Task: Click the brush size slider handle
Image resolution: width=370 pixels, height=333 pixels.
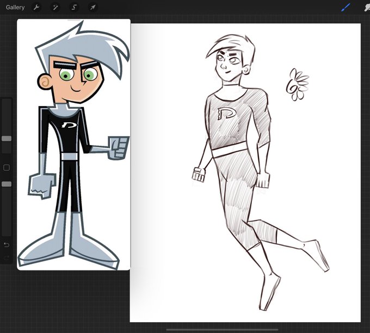Action: click(x=7, y=139)
